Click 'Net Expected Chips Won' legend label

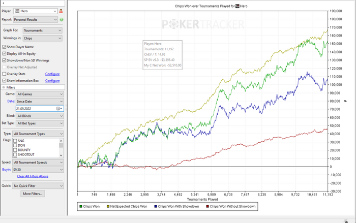pyautogui.click(x=129, y=206)
